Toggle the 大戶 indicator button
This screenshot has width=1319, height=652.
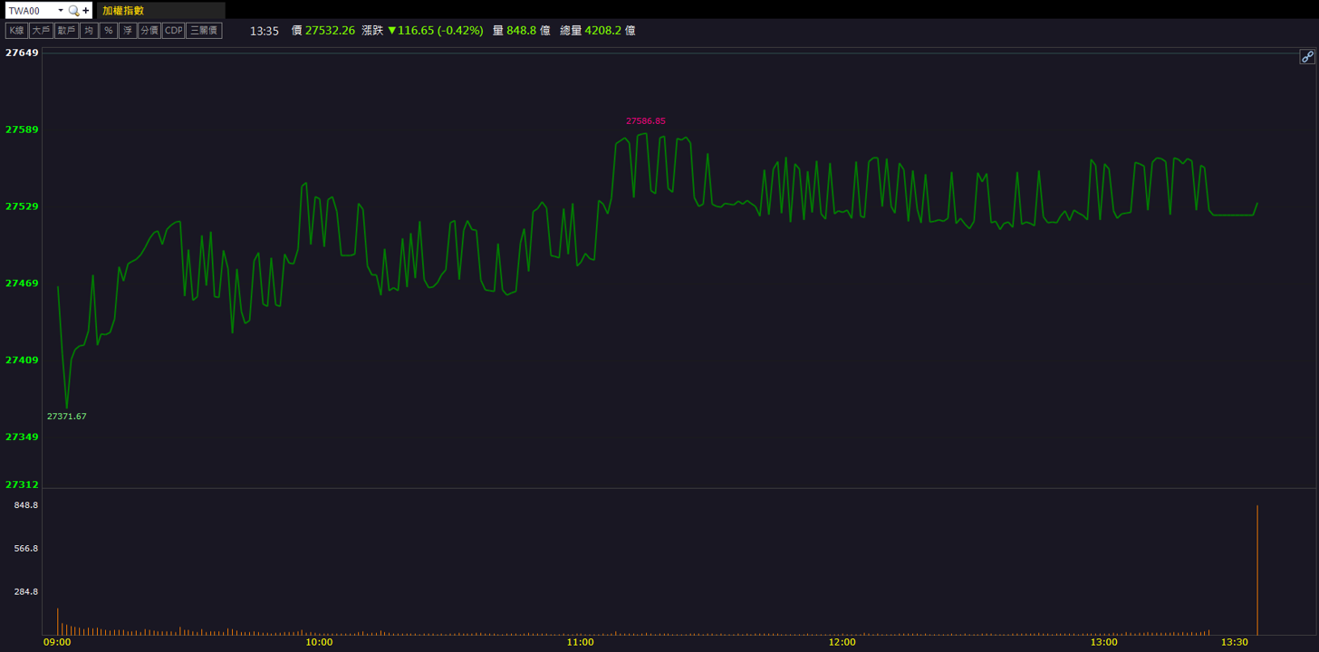click(x=41, y=31)
